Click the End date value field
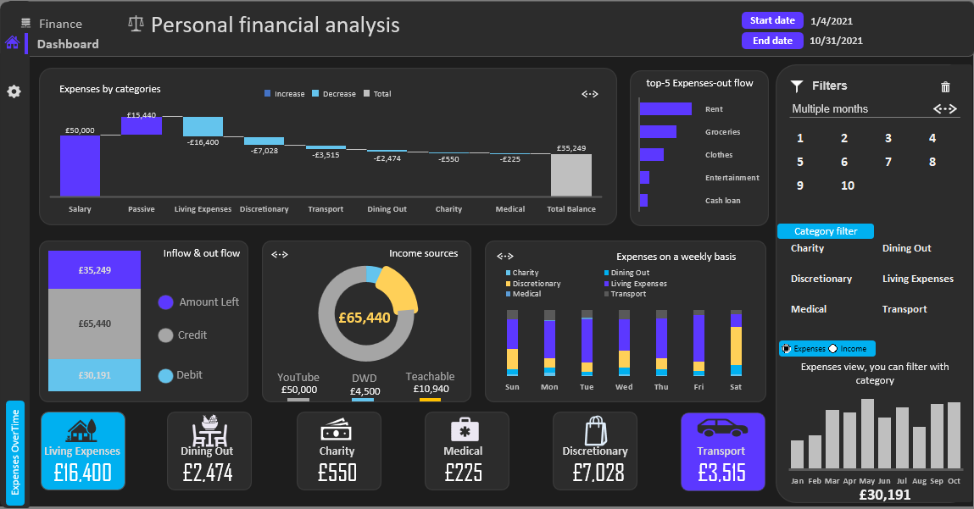This screenshot has width=974, height=509. 836,41
